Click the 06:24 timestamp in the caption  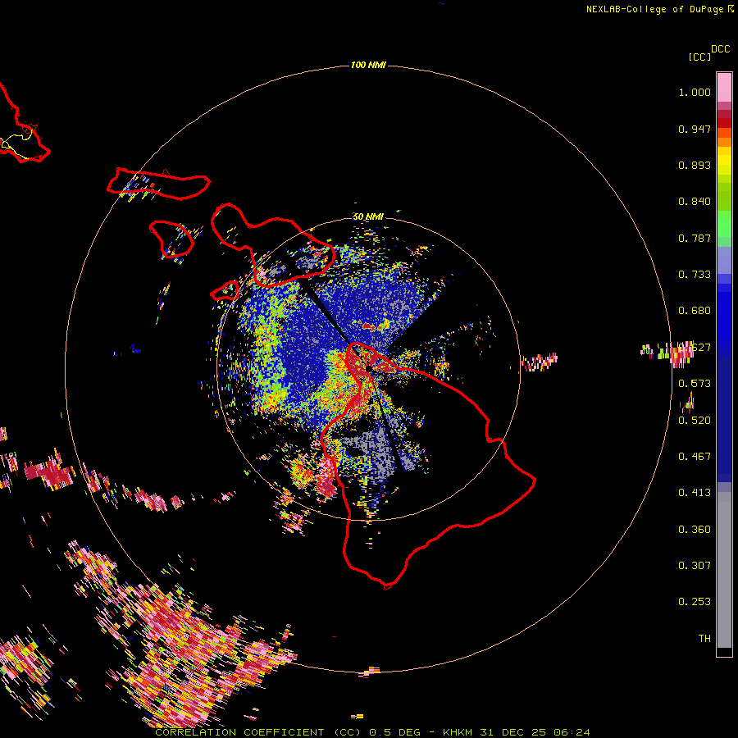[572, 732]
